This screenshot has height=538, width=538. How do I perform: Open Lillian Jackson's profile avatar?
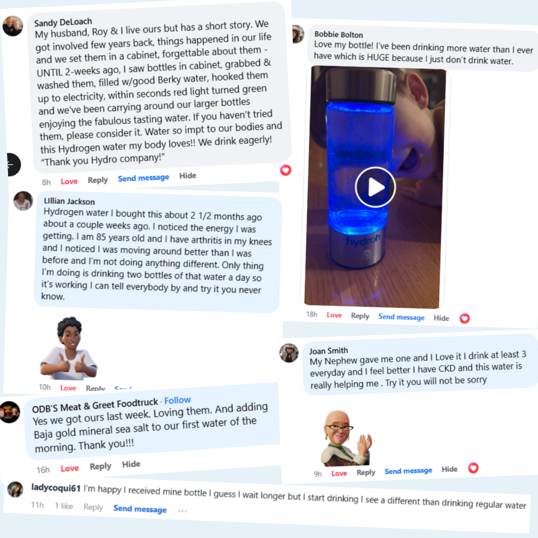[23, 201]
